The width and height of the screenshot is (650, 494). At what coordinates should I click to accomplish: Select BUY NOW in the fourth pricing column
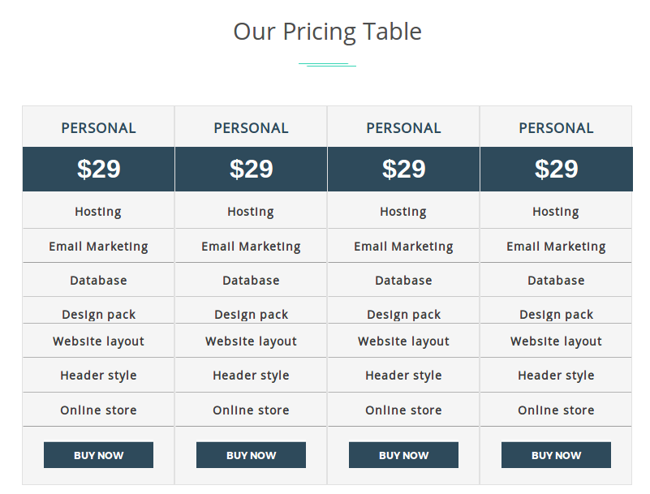coord(556,455)
